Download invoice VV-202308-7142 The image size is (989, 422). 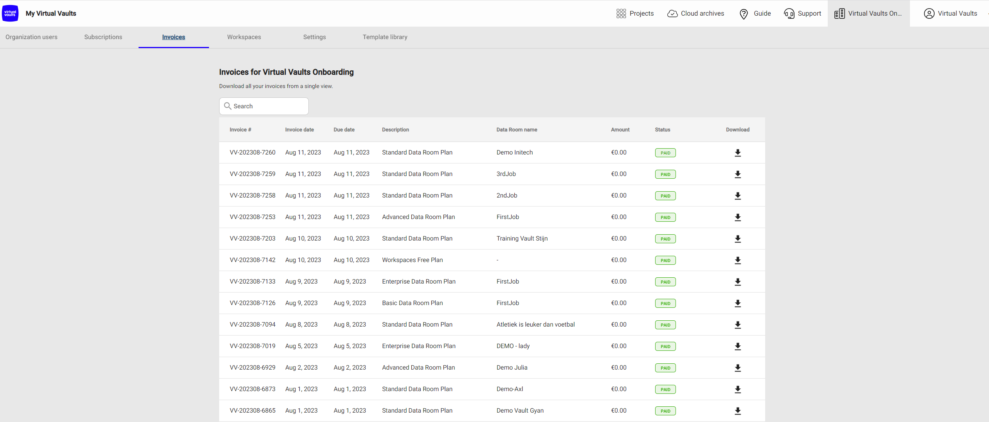(738, 260)
